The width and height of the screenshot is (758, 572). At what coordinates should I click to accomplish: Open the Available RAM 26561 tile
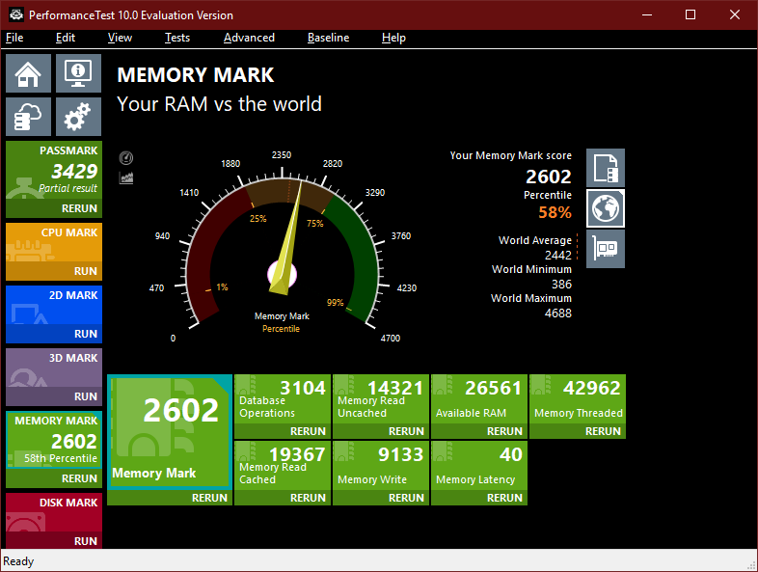(x=479, y=399)
